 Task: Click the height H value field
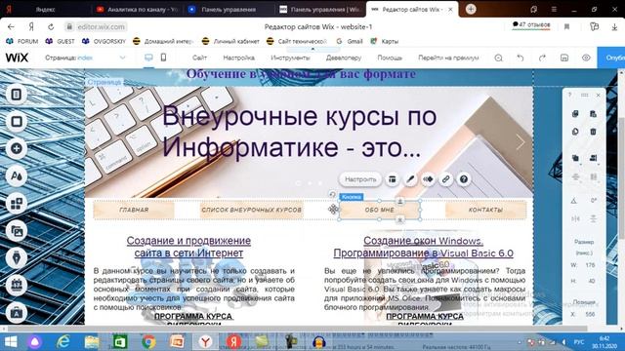click(592, 281)
